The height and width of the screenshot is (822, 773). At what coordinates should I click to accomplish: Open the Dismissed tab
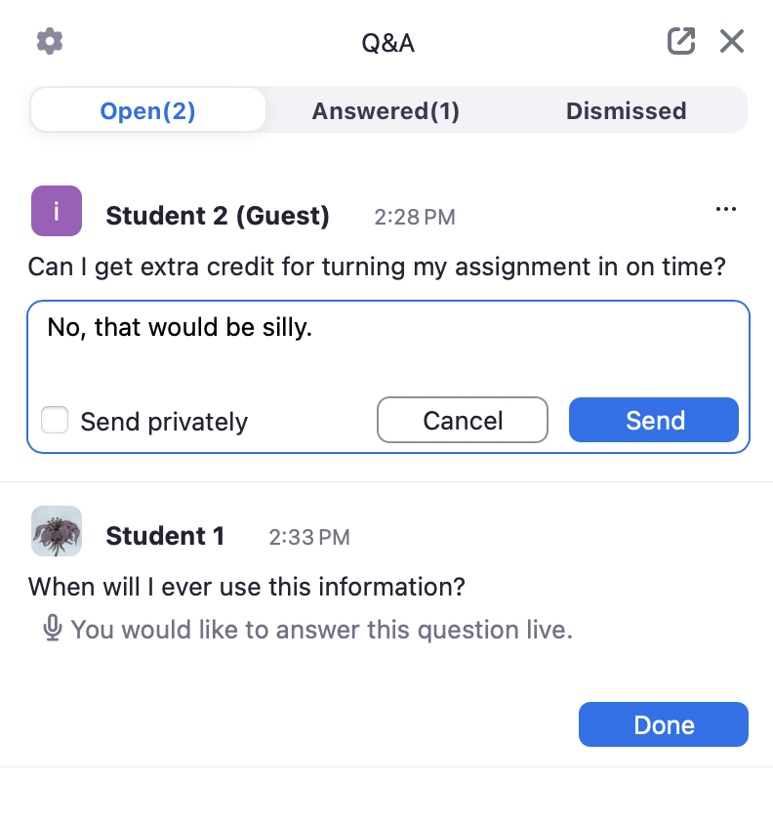pos(626,111)
